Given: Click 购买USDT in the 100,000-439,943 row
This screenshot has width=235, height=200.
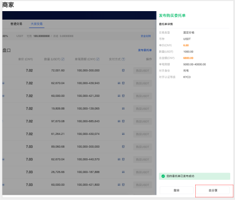Looking at the screenshot, I should (x=143, y=83).
